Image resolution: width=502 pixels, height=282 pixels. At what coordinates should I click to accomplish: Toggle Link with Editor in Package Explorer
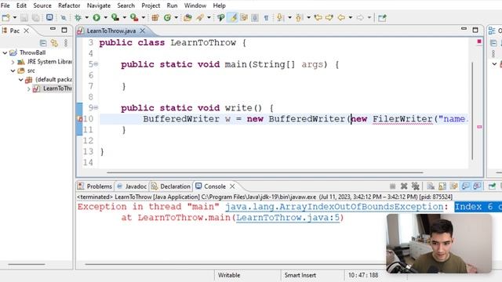click(54, 43)
